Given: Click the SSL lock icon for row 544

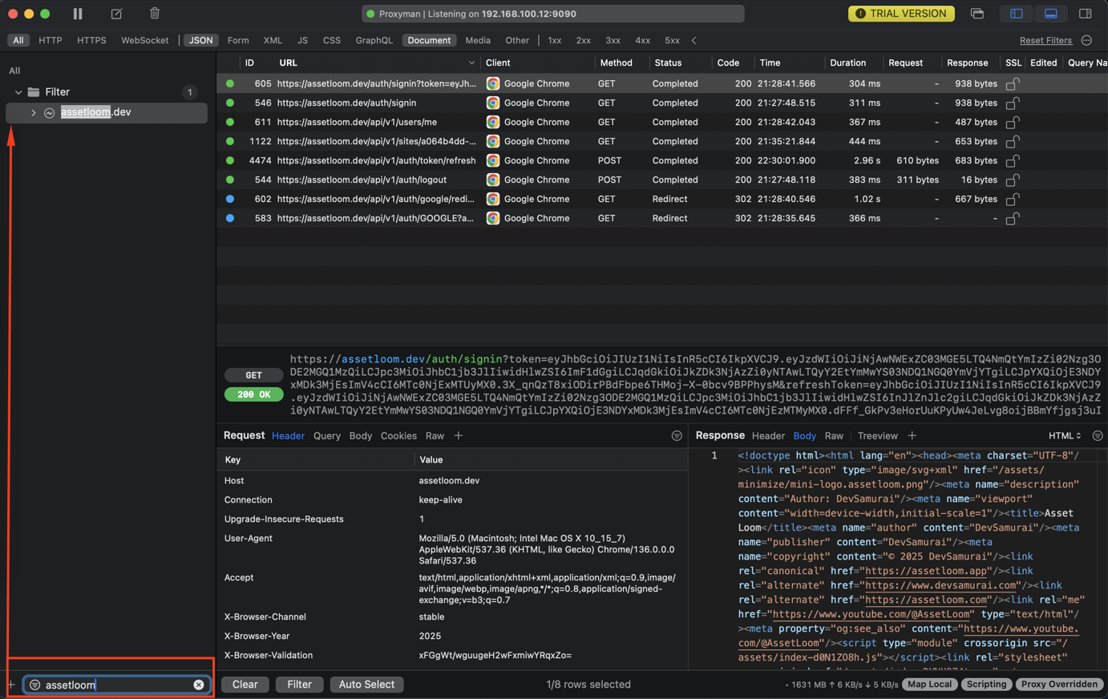Looking at the screenshot, I should pos(1013,180).
